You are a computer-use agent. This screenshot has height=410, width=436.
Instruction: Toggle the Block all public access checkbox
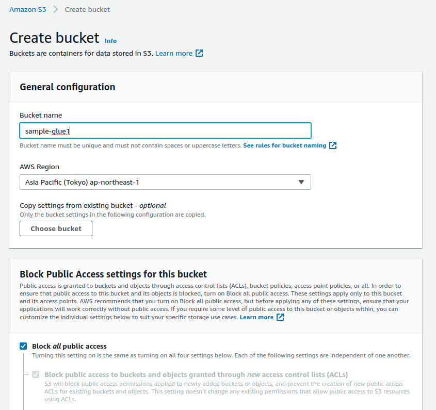coord(23,346)
